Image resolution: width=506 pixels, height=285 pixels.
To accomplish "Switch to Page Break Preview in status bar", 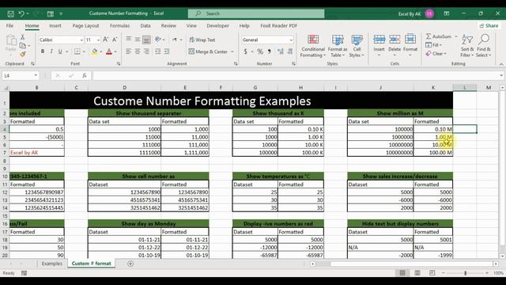I will coord(432,273).
